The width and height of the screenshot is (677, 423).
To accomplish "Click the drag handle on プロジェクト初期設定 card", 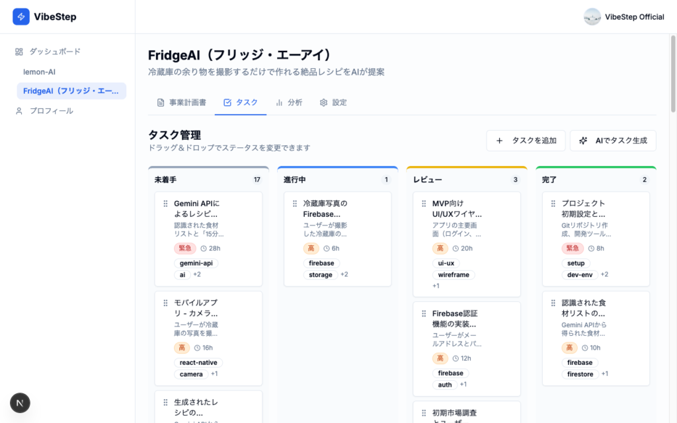I will [553, 204].
